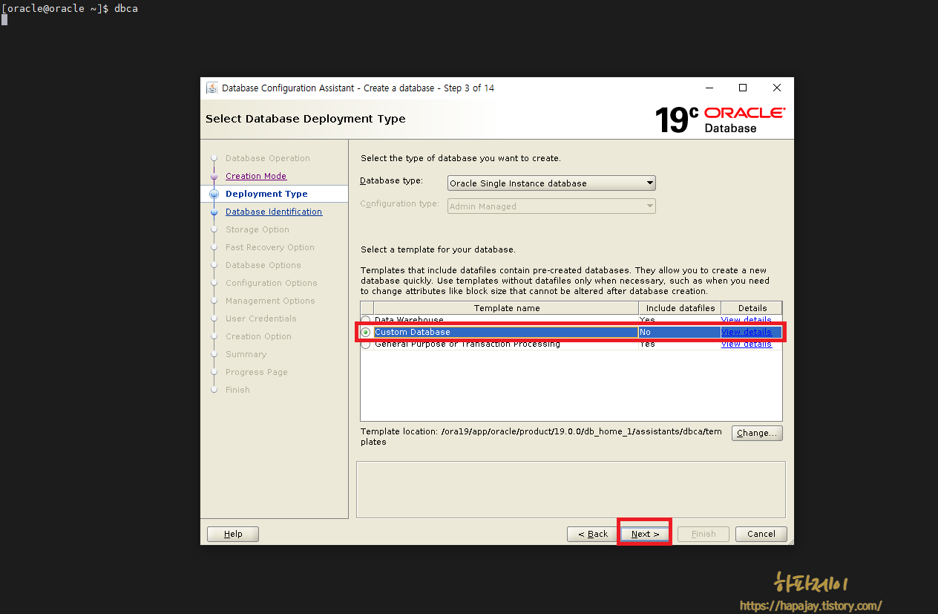Click the Template name column header

(506, 308)
